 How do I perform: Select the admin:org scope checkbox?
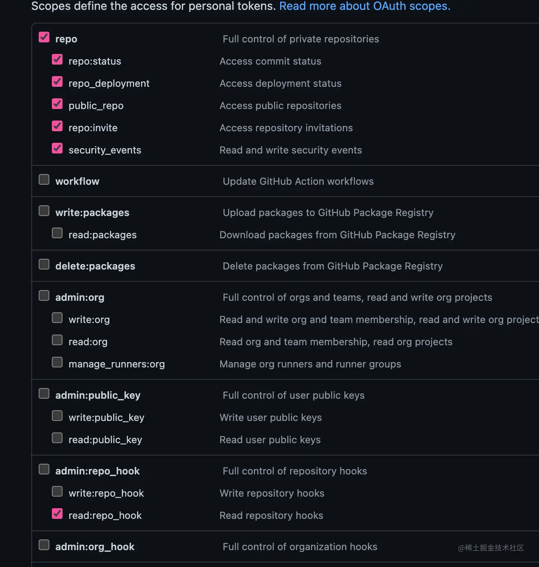click(x=44, y=296)
